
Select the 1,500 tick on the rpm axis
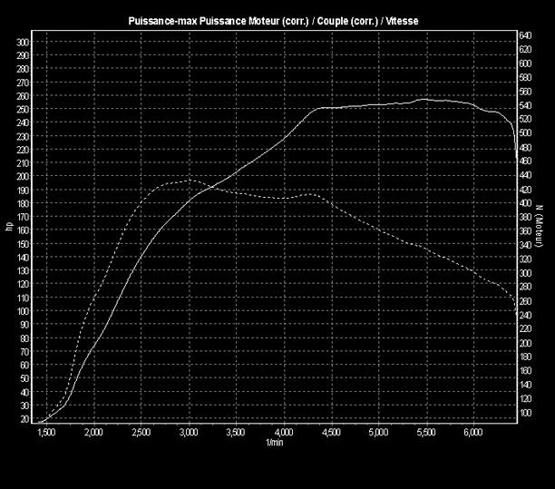(46, 433)
